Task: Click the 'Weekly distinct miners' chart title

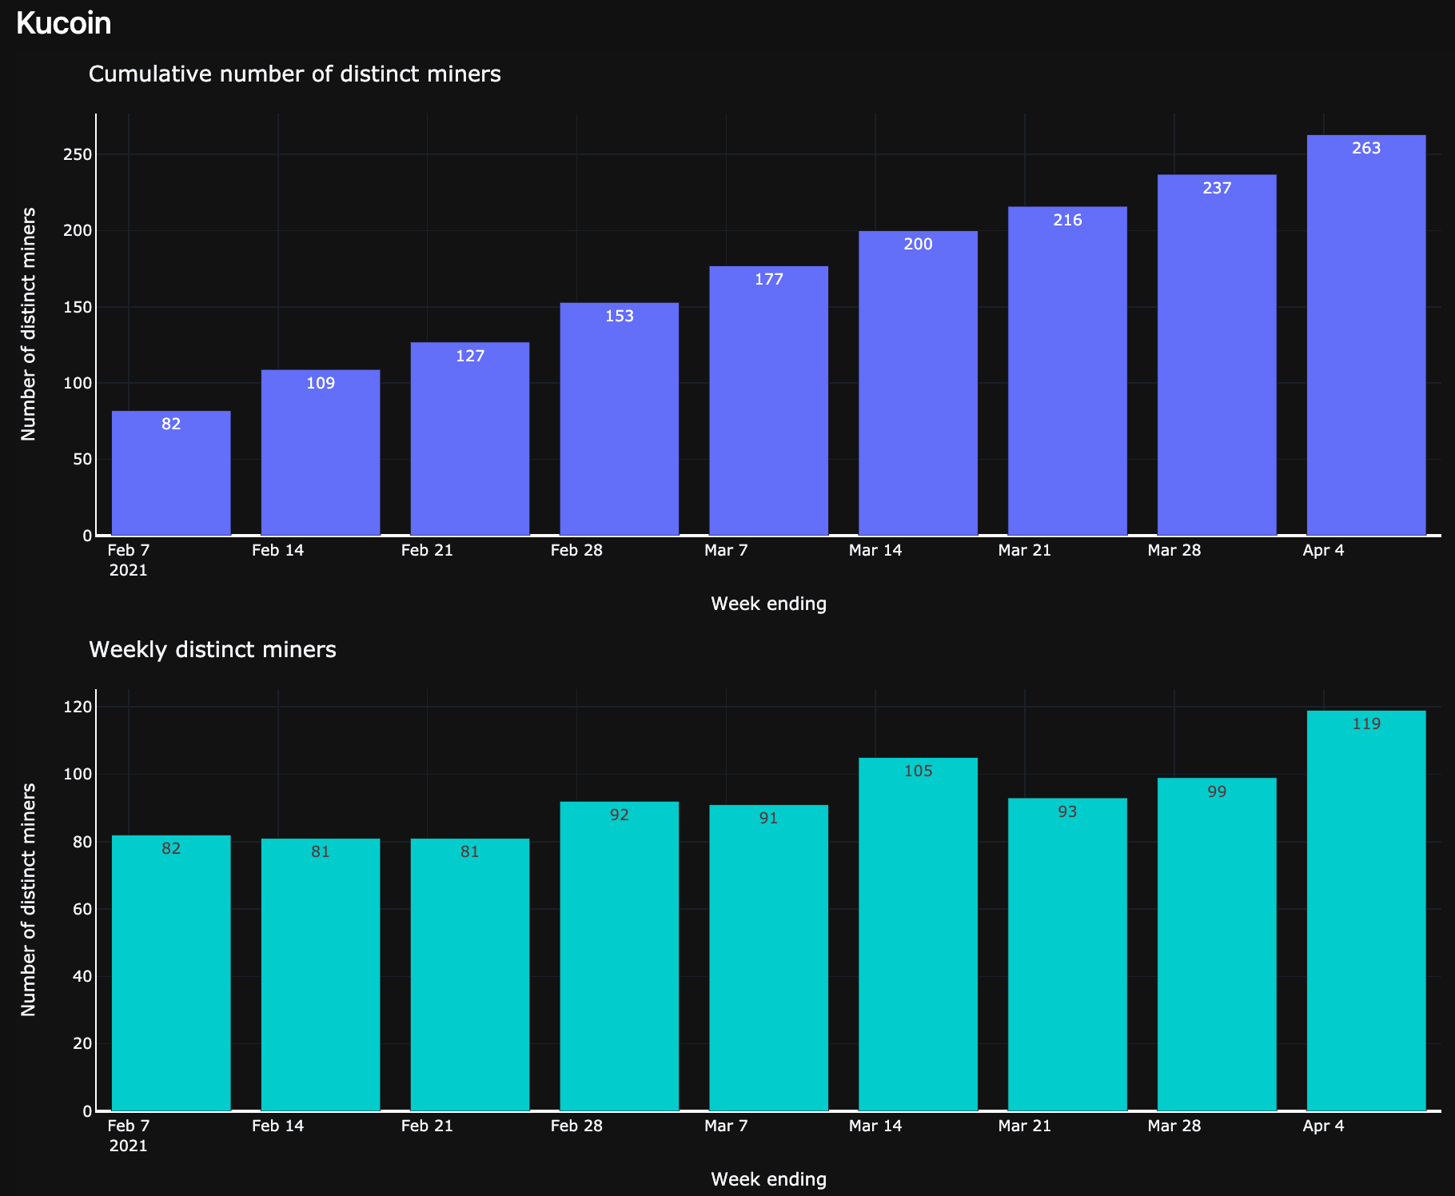Action: (213, 650)
